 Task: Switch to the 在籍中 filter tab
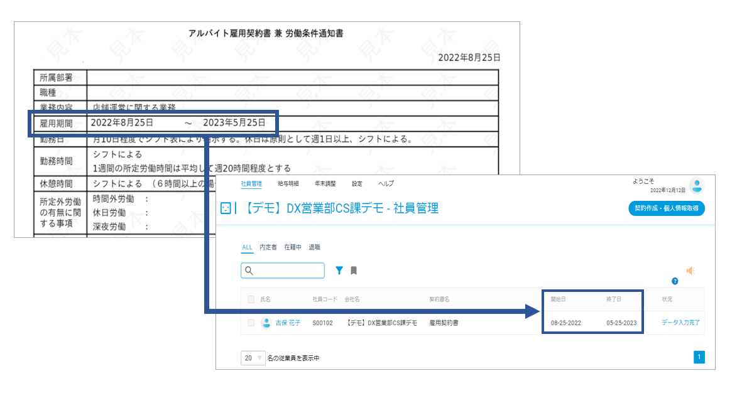point(292,247)
